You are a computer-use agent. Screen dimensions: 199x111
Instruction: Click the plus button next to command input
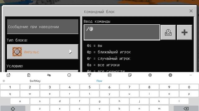click(x=184, y=32)
